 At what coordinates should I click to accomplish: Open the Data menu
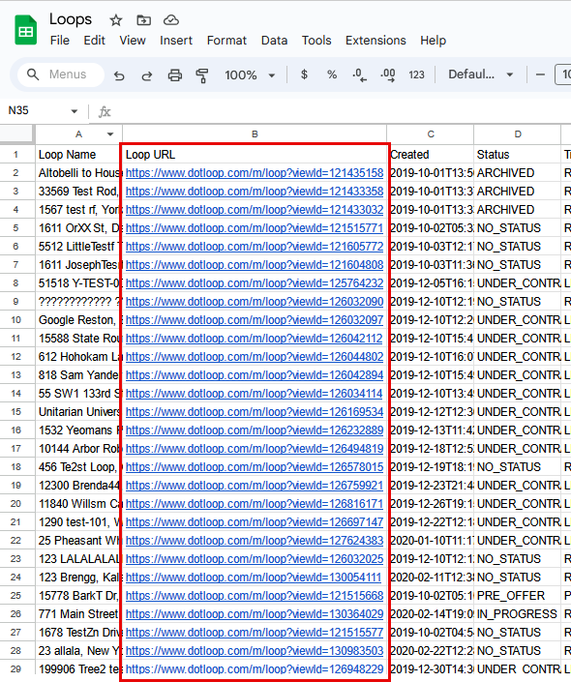pyautogui.click(x=274, y=41)
